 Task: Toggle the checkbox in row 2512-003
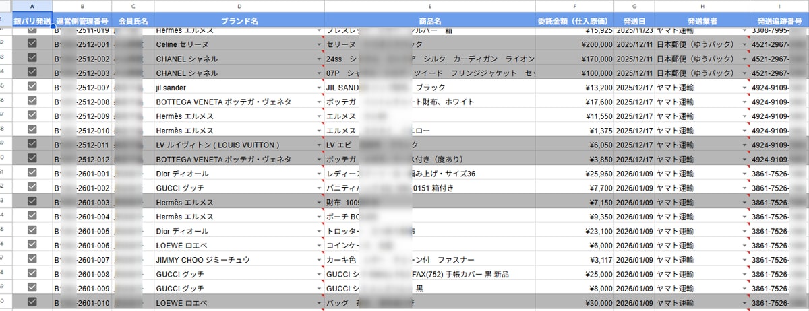32,72
